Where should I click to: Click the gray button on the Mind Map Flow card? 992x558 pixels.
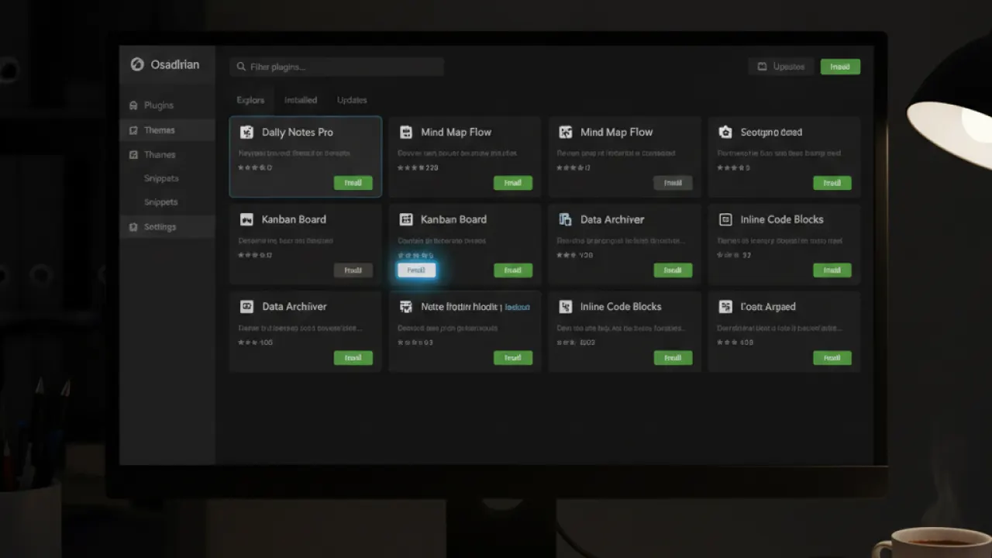(x=673, y=183)
